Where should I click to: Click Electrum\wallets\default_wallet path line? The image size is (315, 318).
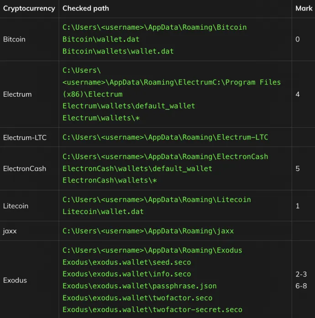coord(129,106)
